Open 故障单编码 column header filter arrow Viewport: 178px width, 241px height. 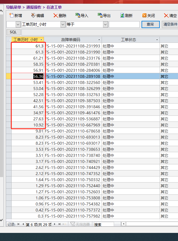99,40
